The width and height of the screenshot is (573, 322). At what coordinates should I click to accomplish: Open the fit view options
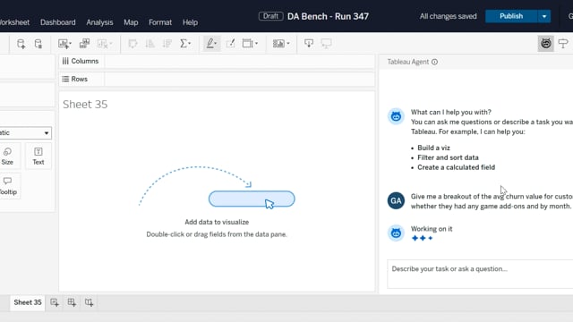coord(250,44)
